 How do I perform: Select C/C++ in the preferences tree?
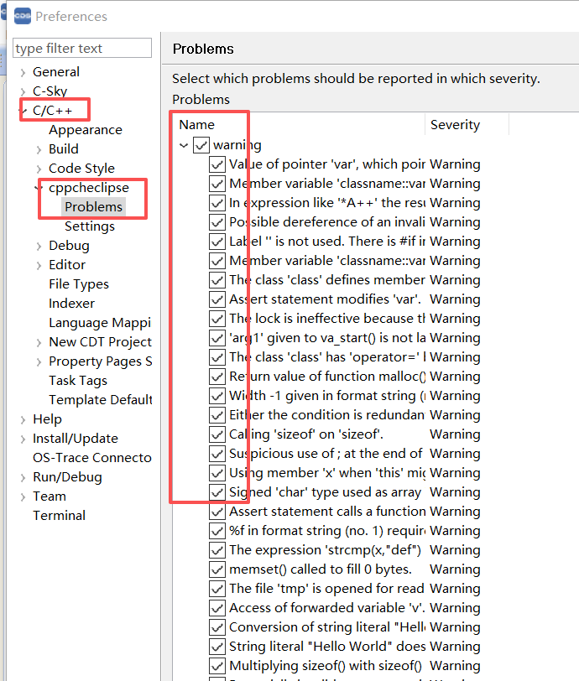53,111
